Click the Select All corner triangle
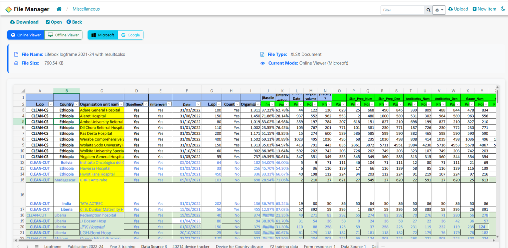Image resolution: width=508 pixels, height=248 pixels. pyautogui.click(x=23, y=91)
